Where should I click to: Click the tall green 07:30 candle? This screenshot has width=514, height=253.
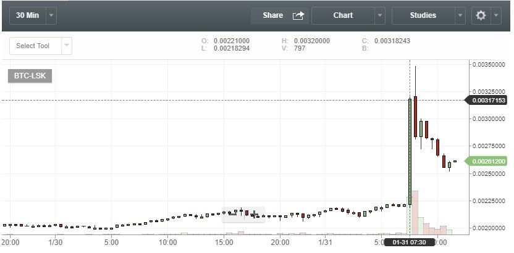tap(410, 152)
